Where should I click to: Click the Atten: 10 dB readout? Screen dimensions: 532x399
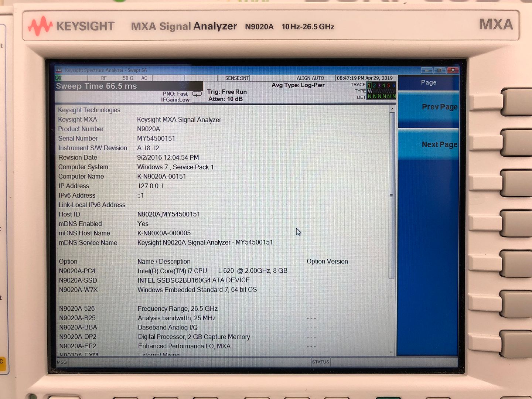225,99
